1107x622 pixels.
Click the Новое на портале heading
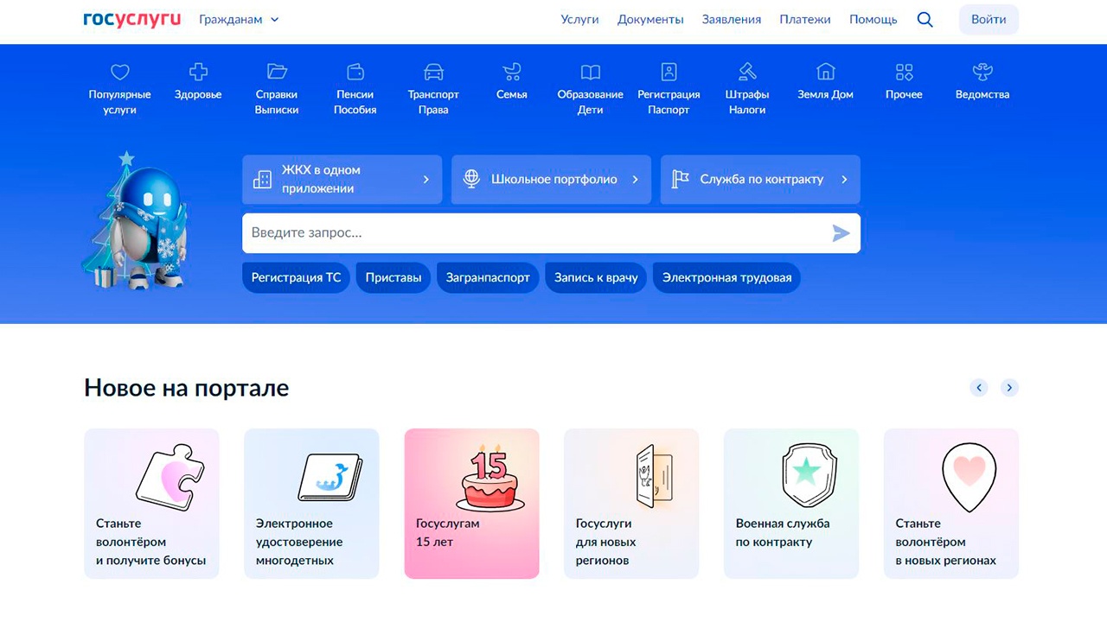pos(187,388)
